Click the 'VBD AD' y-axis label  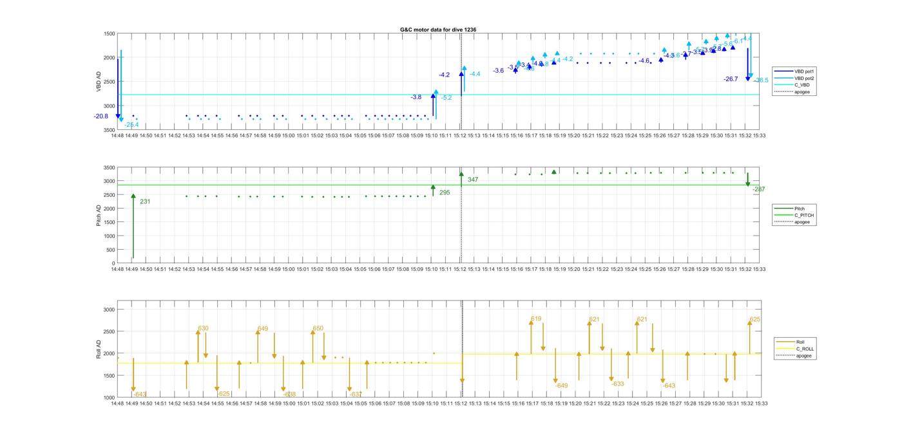point(99,82)
